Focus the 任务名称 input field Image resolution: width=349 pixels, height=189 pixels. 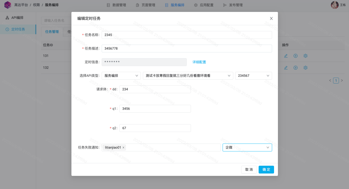coord(187,35)
